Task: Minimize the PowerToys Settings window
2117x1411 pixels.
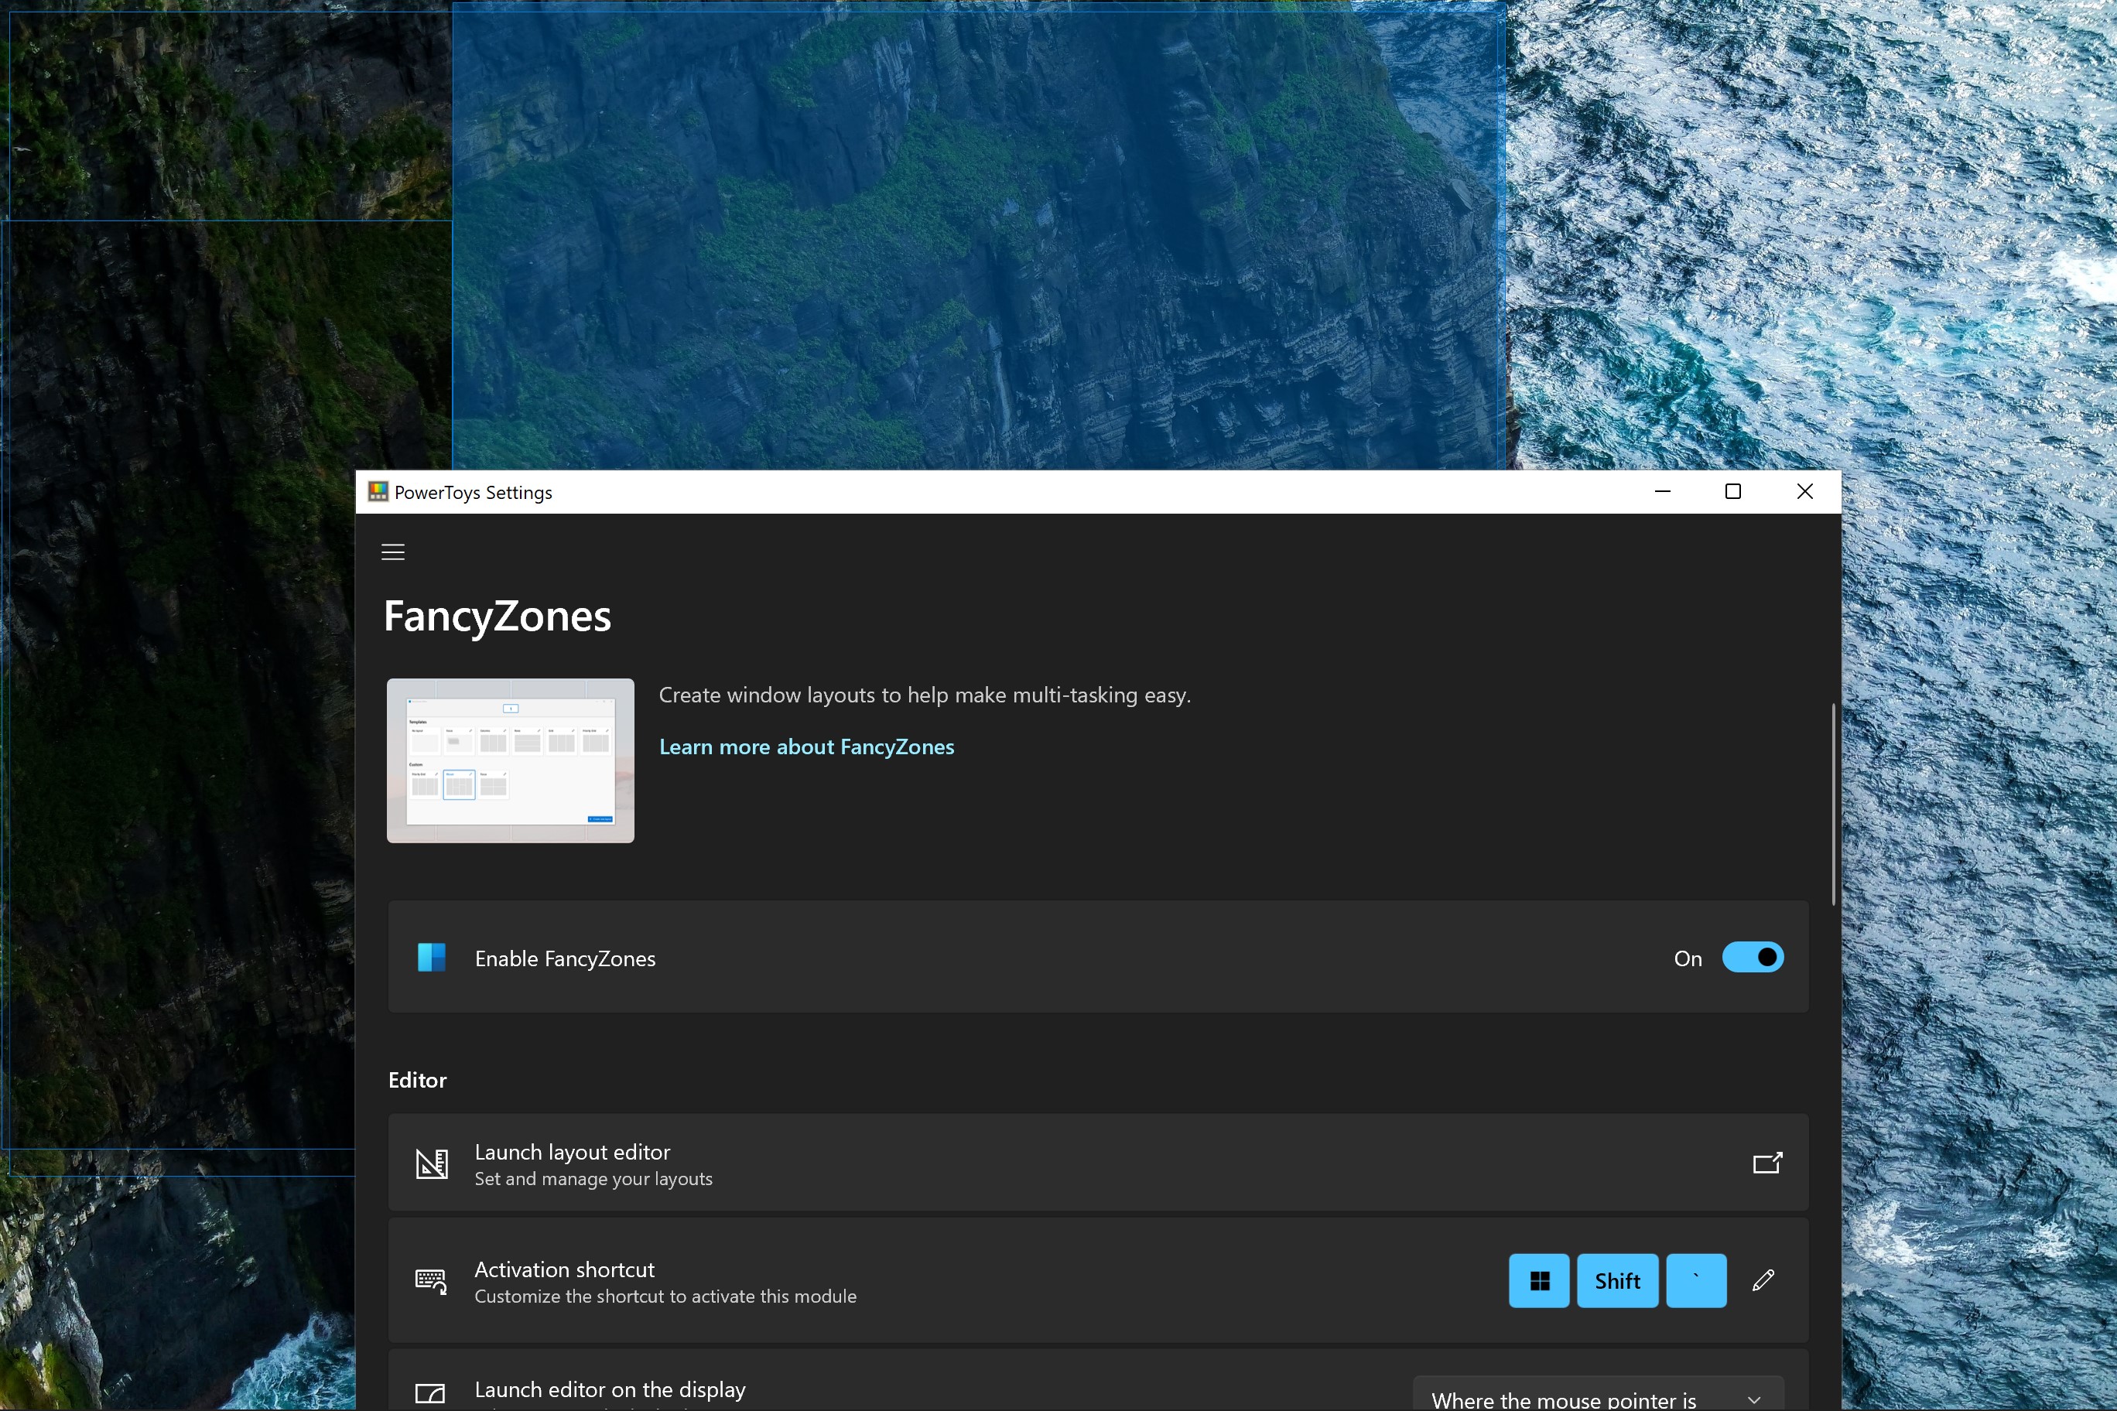Action: 1661,491
